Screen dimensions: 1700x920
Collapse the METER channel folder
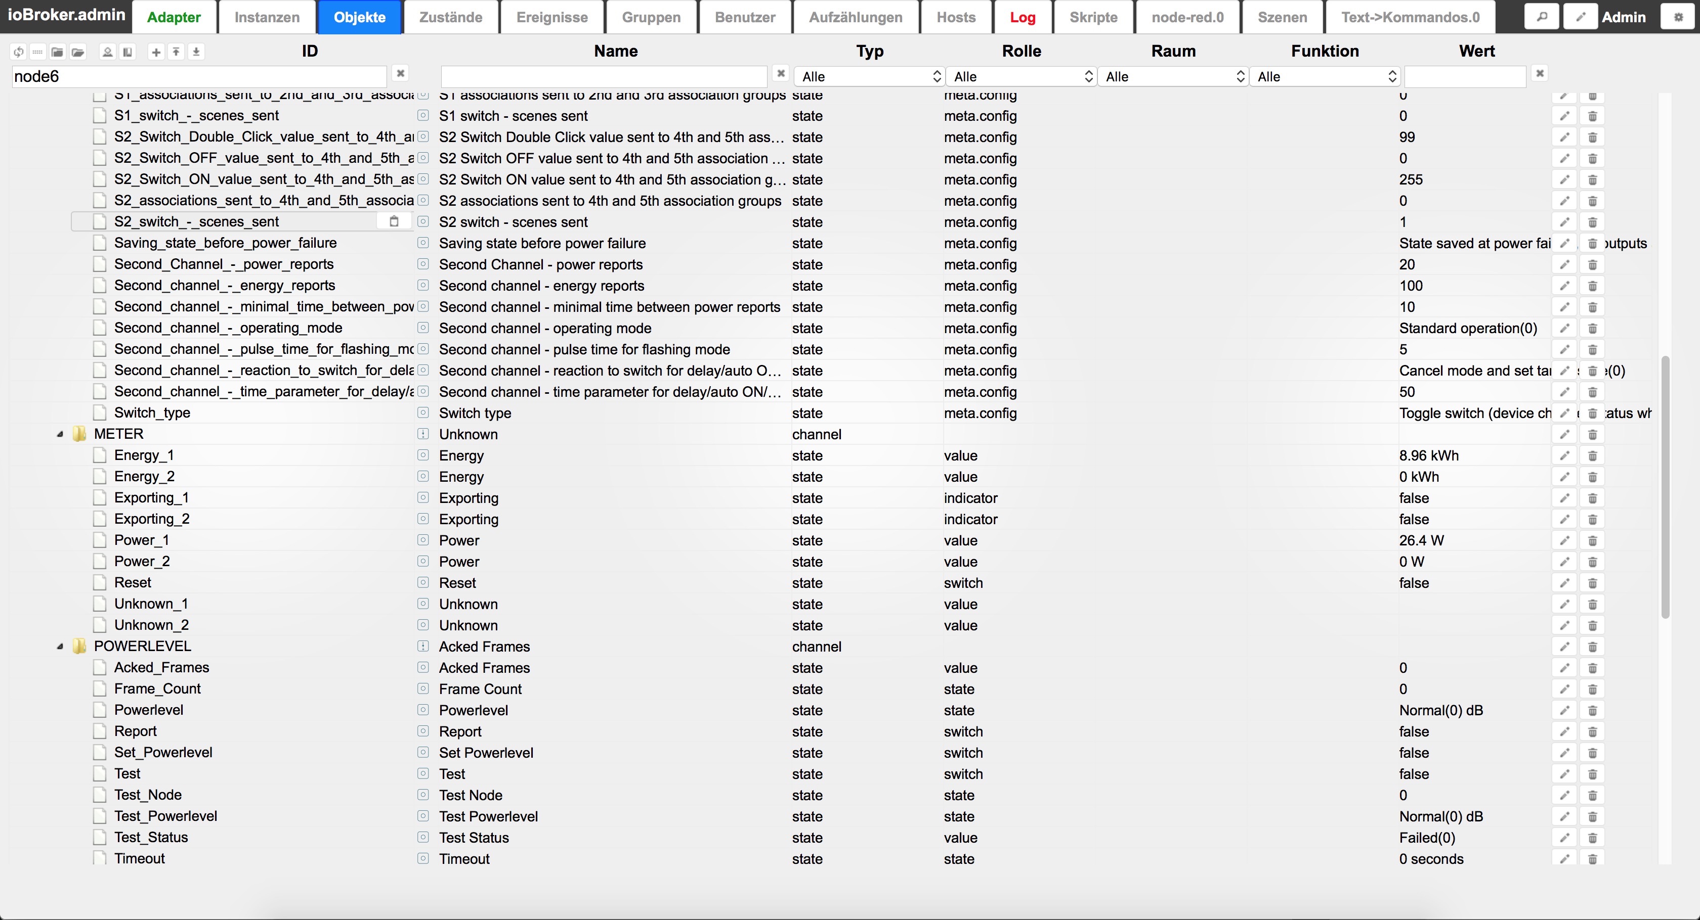60,435
